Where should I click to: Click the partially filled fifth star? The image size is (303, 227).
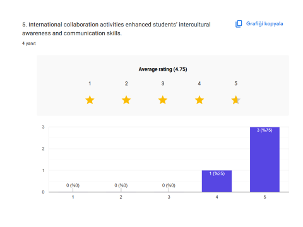(235, 100)
